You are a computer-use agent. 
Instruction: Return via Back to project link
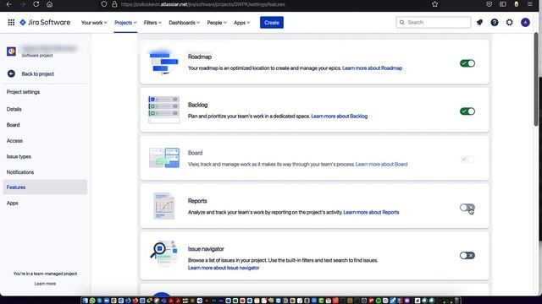pyautogui.click(x=37, y=73)
